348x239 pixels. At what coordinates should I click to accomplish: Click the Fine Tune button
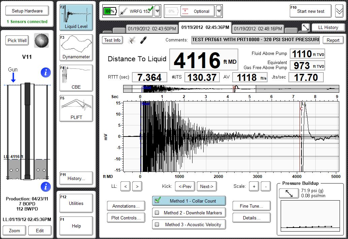coord(250,206)
